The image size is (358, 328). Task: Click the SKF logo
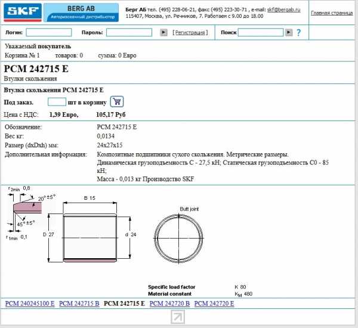coord(22,12)
